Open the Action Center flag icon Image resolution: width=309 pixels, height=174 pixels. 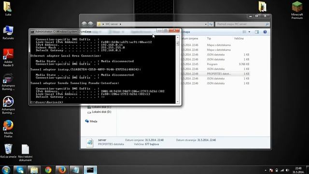tap(271, 170)
